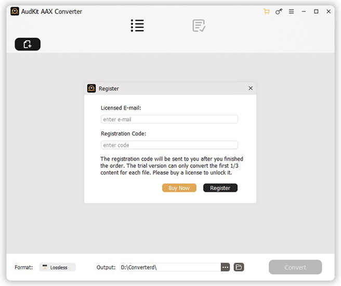Image resolution: width=341 pixels, height=286 pixels.
Task: Open the hamburger menu
Action: coord(291,11)
